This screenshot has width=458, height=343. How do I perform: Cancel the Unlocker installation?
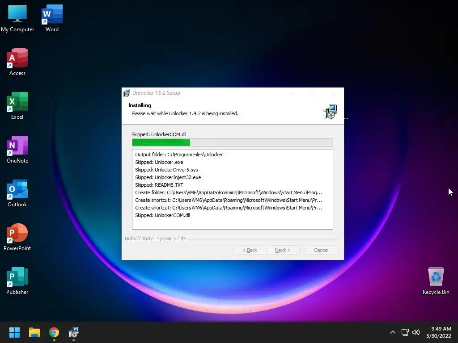coord(321,250)
